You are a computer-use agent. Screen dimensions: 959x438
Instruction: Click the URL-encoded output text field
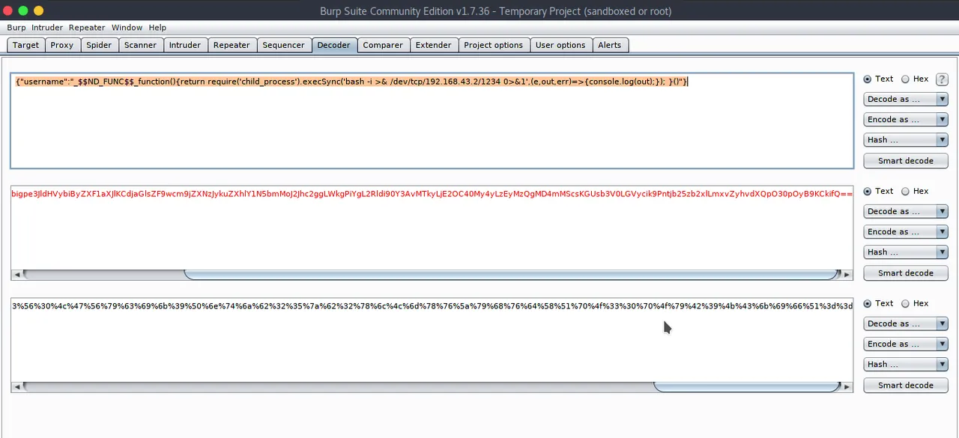[x=432, y=339]
